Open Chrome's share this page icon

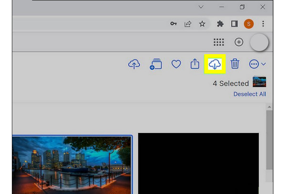pyautogui.click(x=189, y=24)
